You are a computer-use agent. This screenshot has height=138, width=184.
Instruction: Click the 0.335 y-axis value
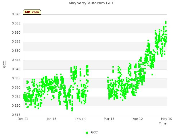16,78
